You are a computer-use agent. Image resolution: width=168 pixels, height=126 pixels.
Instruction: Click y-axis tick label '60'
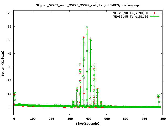point(9,27)
